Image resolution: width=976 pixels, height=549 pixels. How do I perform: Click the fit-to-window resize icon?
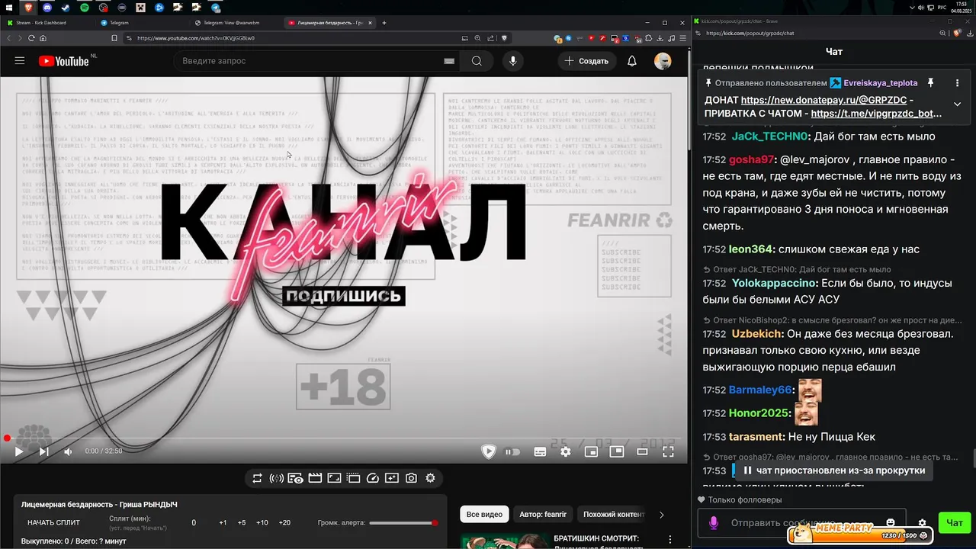click(334, 478)
